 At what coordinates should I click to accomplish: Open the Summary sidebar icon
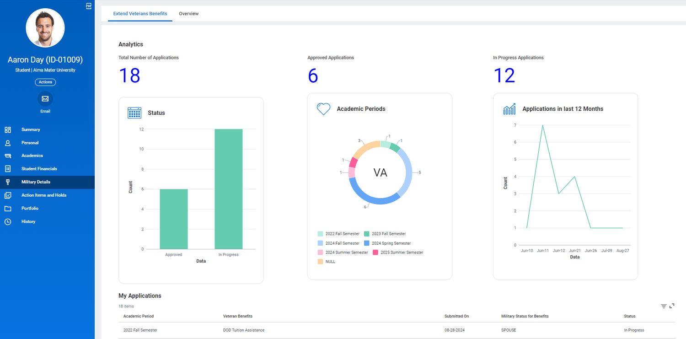coord(8,129)
